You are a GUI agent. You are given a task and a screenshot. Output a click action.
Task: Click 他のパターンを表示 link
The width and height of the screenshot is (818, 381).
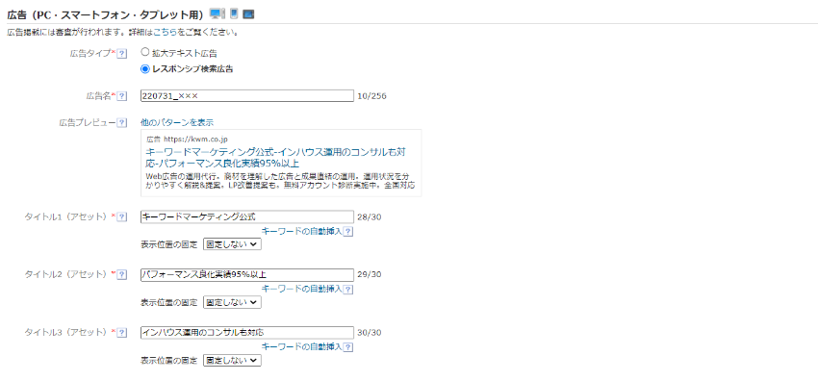click(177, 123)
